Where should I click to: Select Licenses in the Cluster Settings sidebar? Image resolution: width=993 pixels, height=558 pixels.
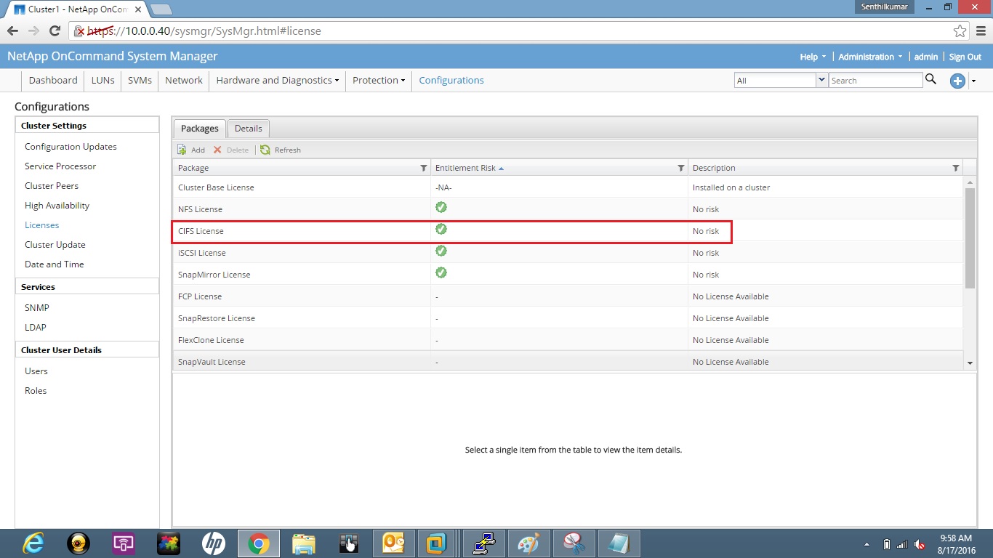(x=41, y=225)
